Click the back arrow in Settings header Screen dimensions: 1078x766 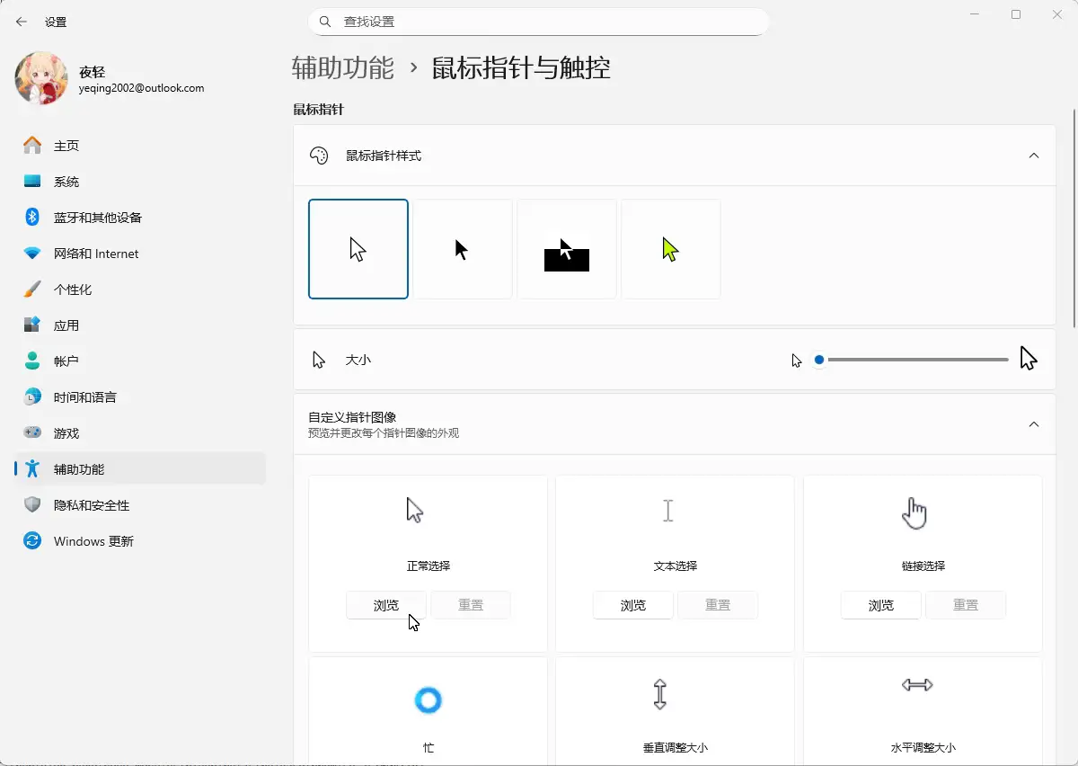point(22,22)
